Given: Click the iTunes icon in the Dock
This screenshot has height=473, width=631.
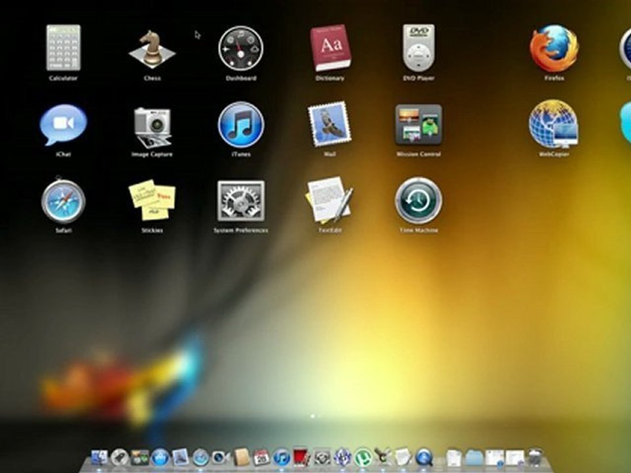Looking at the screenshot, I should [x=282, y=457].
